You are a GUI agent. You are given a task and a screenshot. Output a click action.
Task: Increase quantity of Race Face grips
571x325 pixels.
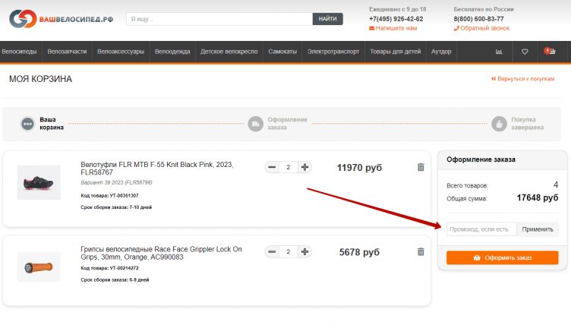(x=304, y=251)
